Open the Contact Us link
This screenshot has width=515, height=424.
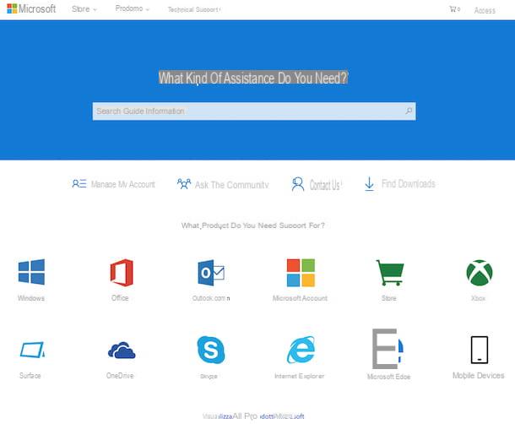(x=326, y=185)
